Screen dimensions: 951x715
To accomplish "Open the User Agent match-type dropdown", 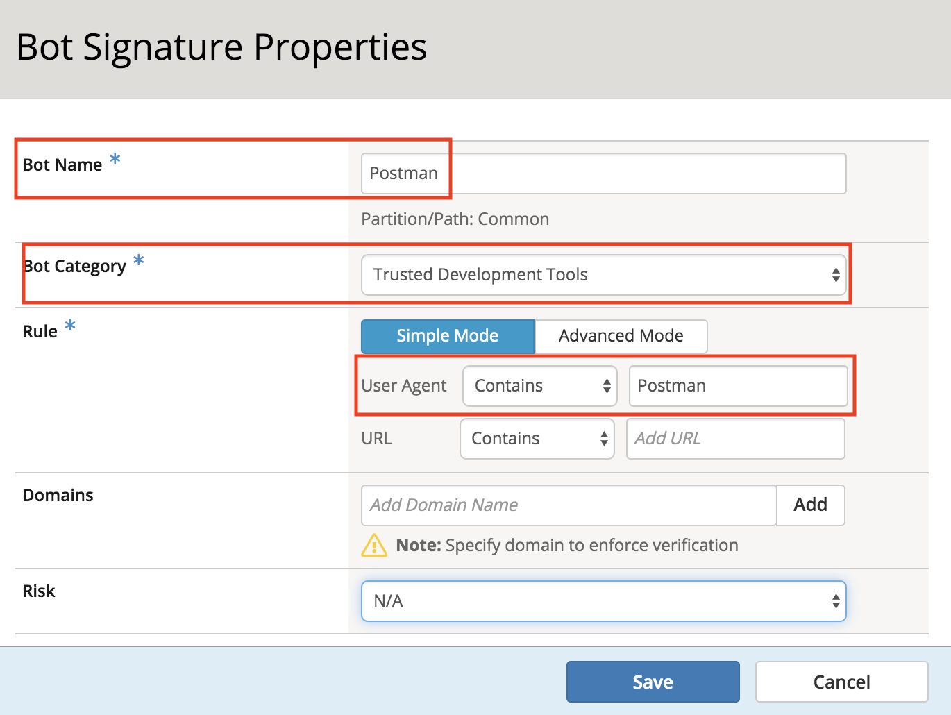I will point(540,386).
